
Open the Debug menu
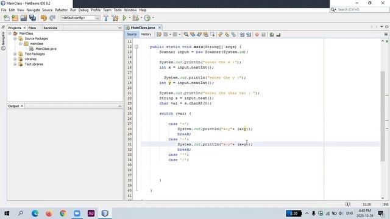click(83, 10)
